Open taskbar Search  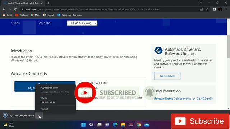[x=91, y=125]
